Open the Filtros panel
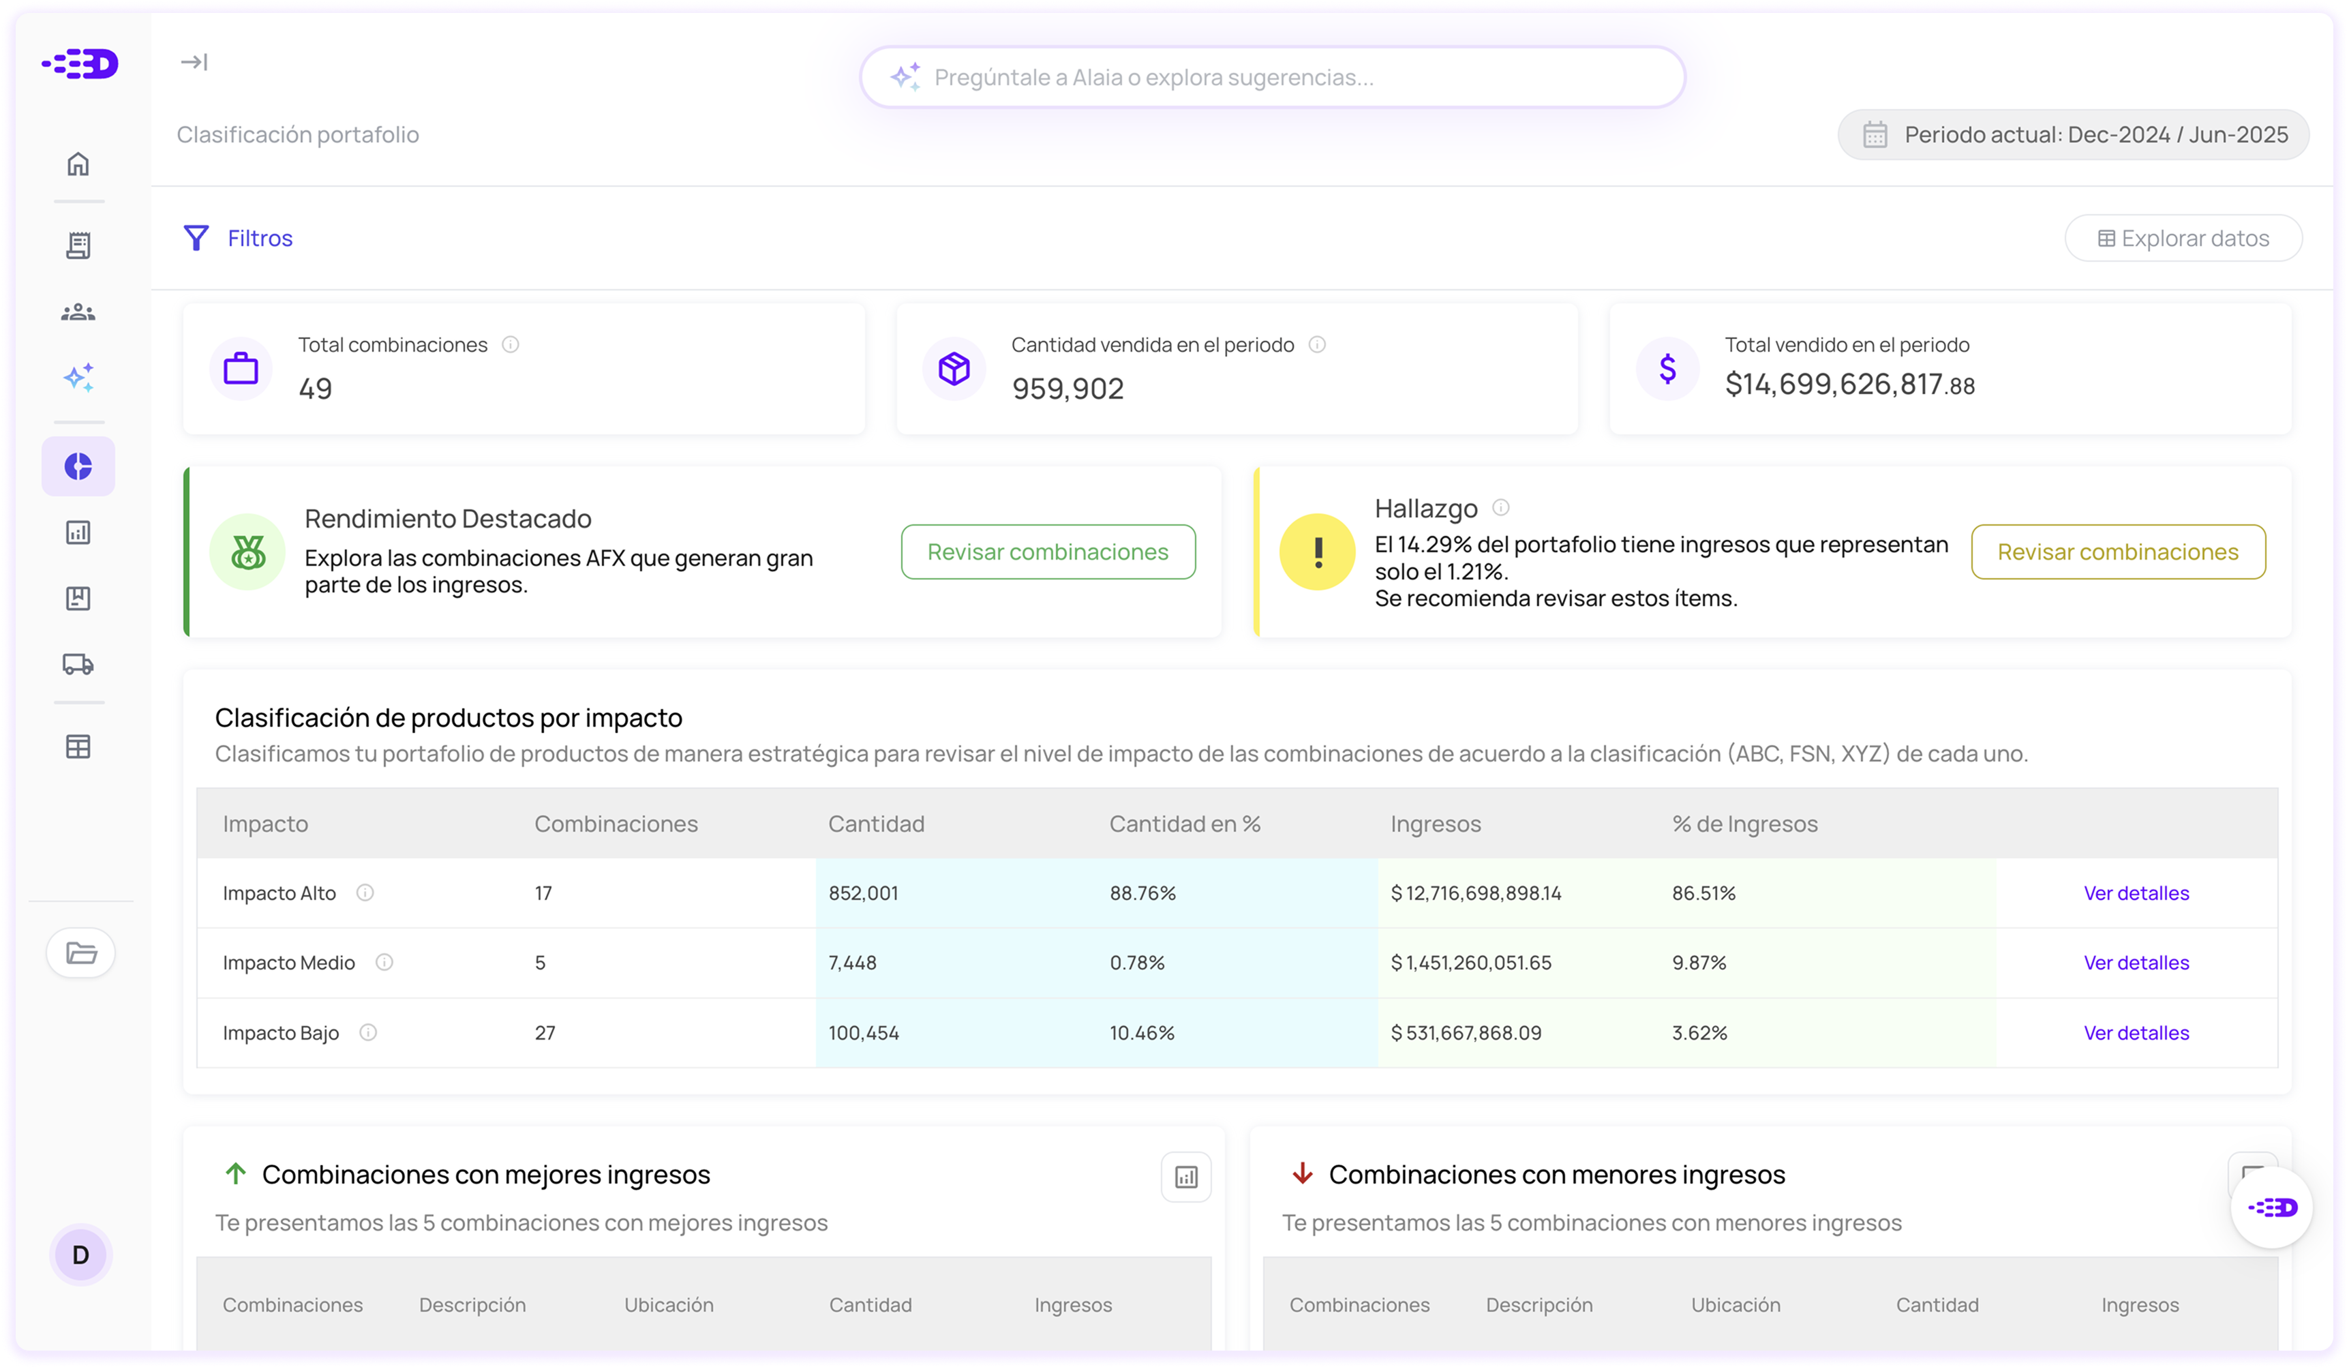The width and height of the screenshot is (2349, 1369). click(238, 238)
